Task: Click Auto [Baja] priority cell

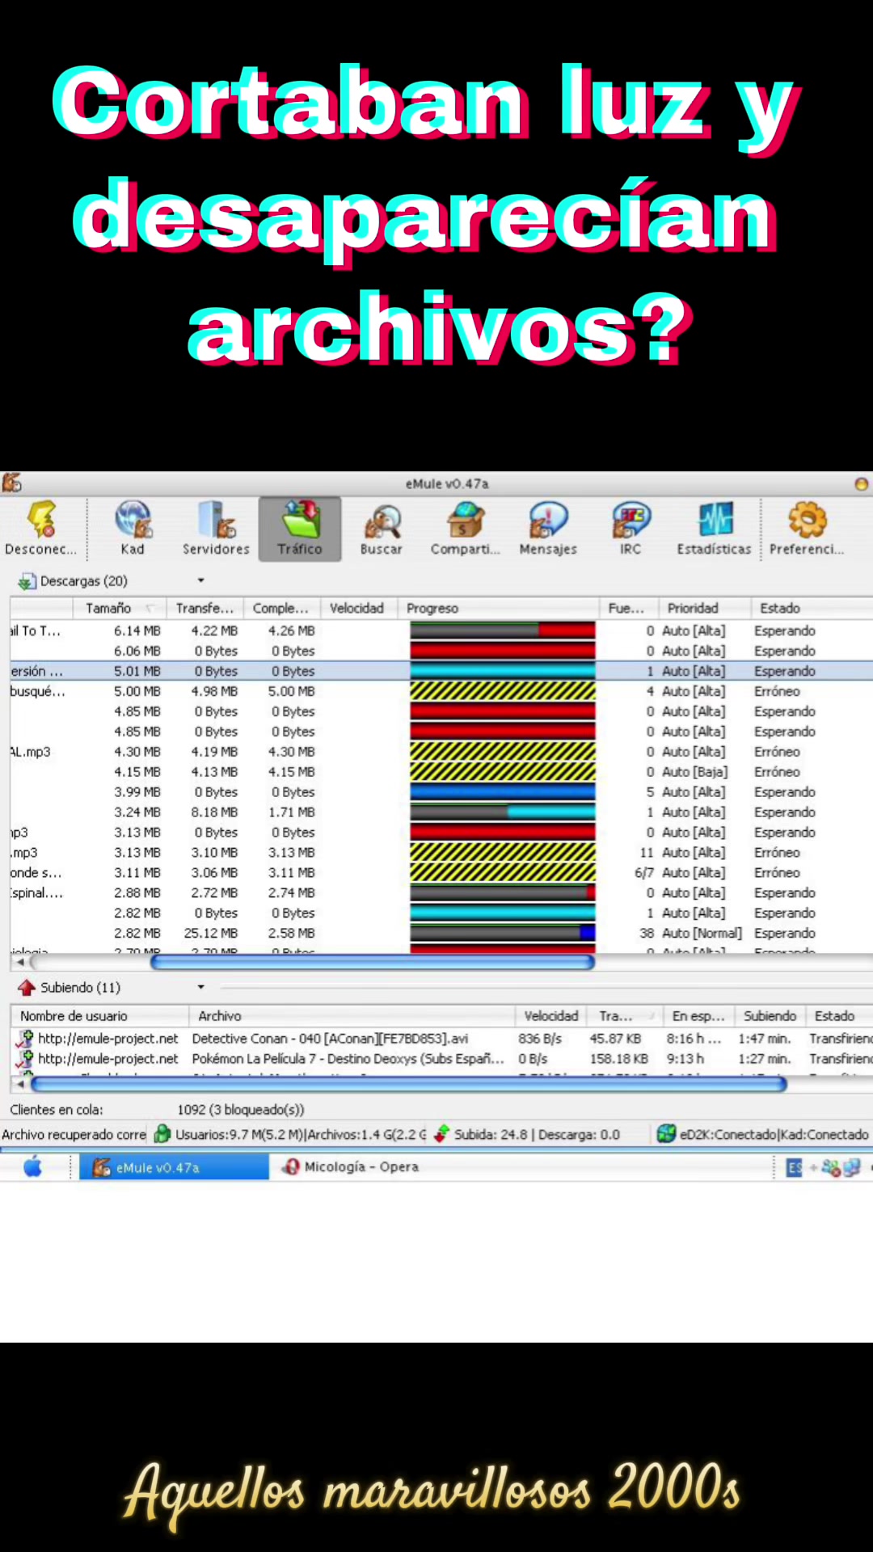Action: (x=694, y=771)
